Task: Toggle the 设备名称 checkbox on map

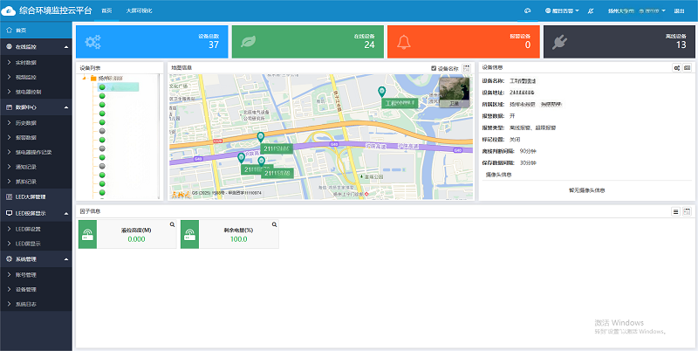Action: (434, 67)
